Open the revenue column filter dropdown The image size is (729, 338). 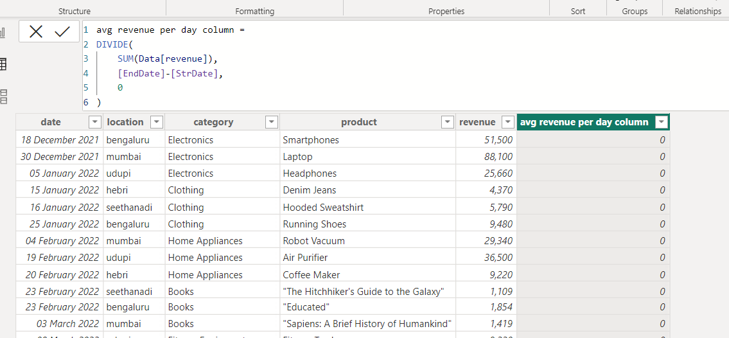[x=508, y=122]
